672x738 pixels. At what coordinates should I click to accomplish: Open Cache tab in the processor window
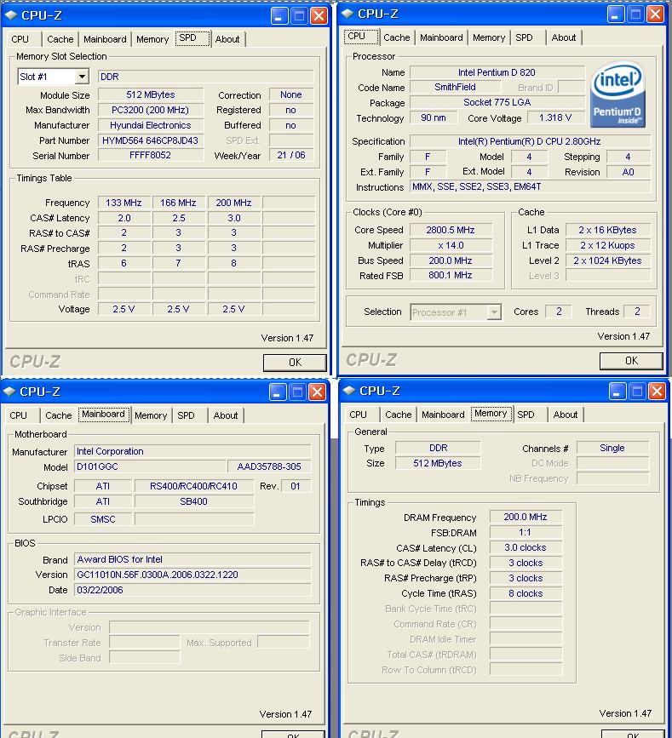[397, 37]
